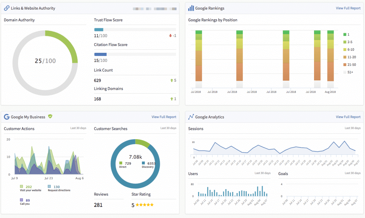Open Google My Business View Full Report

(x=164, y=117)
